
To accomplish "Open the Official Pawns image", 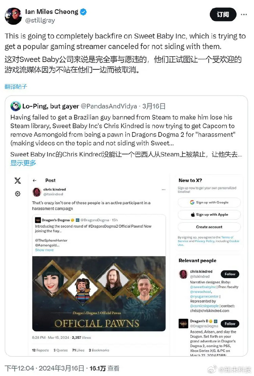I will tap(99, 294).
